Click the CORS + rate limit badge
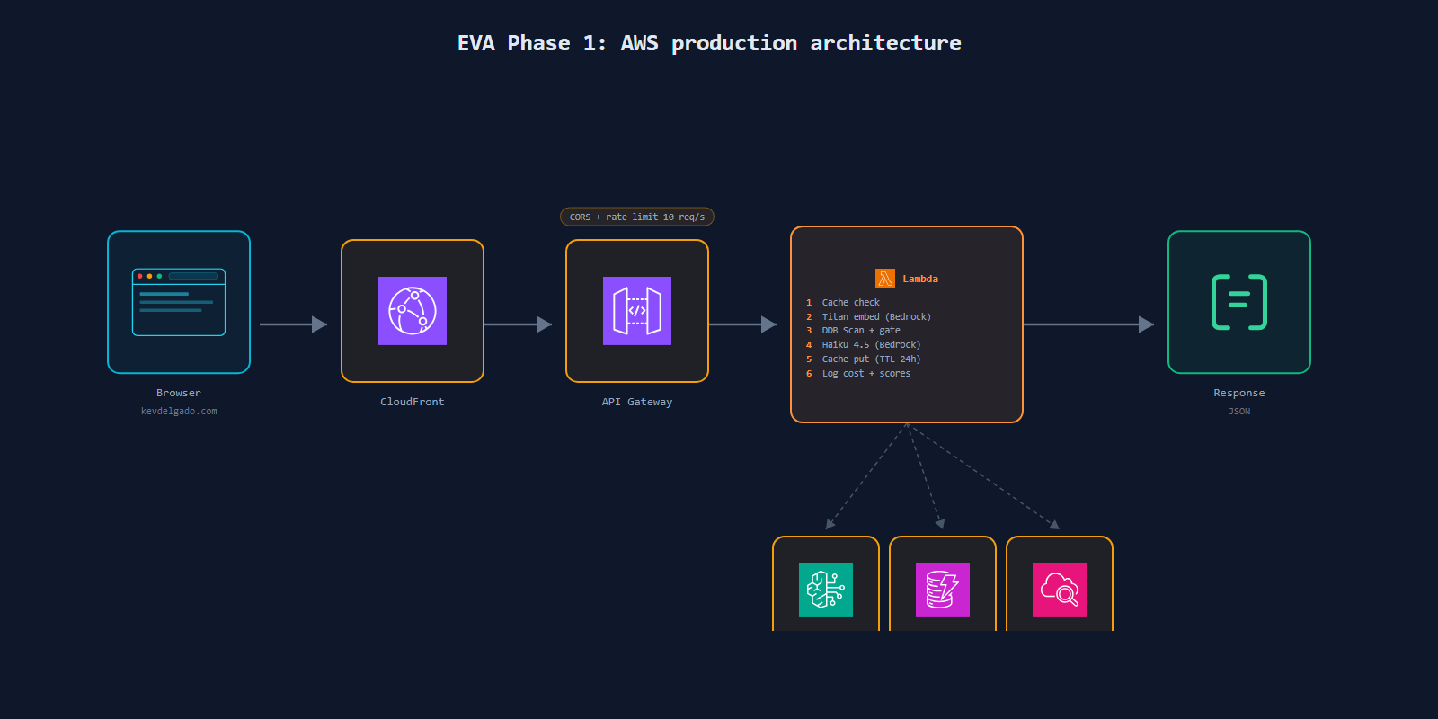The width and height of the screenshot is (1438, 719). [x=637, y=217]
